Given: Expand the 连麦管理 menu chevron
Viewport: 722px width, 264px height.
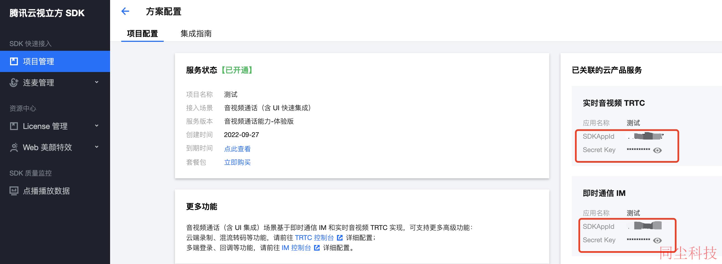Looking at the screenshot, I should (x=97, y=82).
